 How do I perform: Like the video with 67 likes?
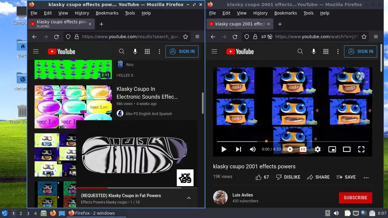pyautogui.click(x=262, y=177)
